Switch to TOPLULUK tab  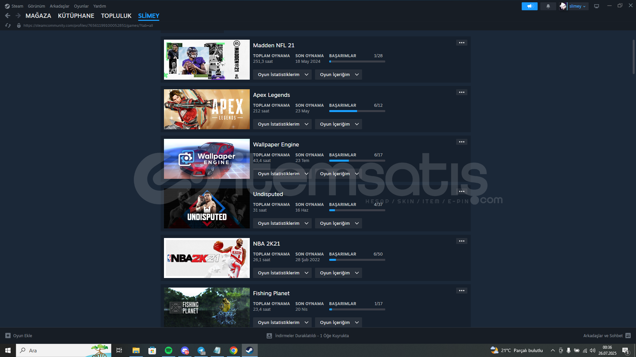tap(116, 16)
